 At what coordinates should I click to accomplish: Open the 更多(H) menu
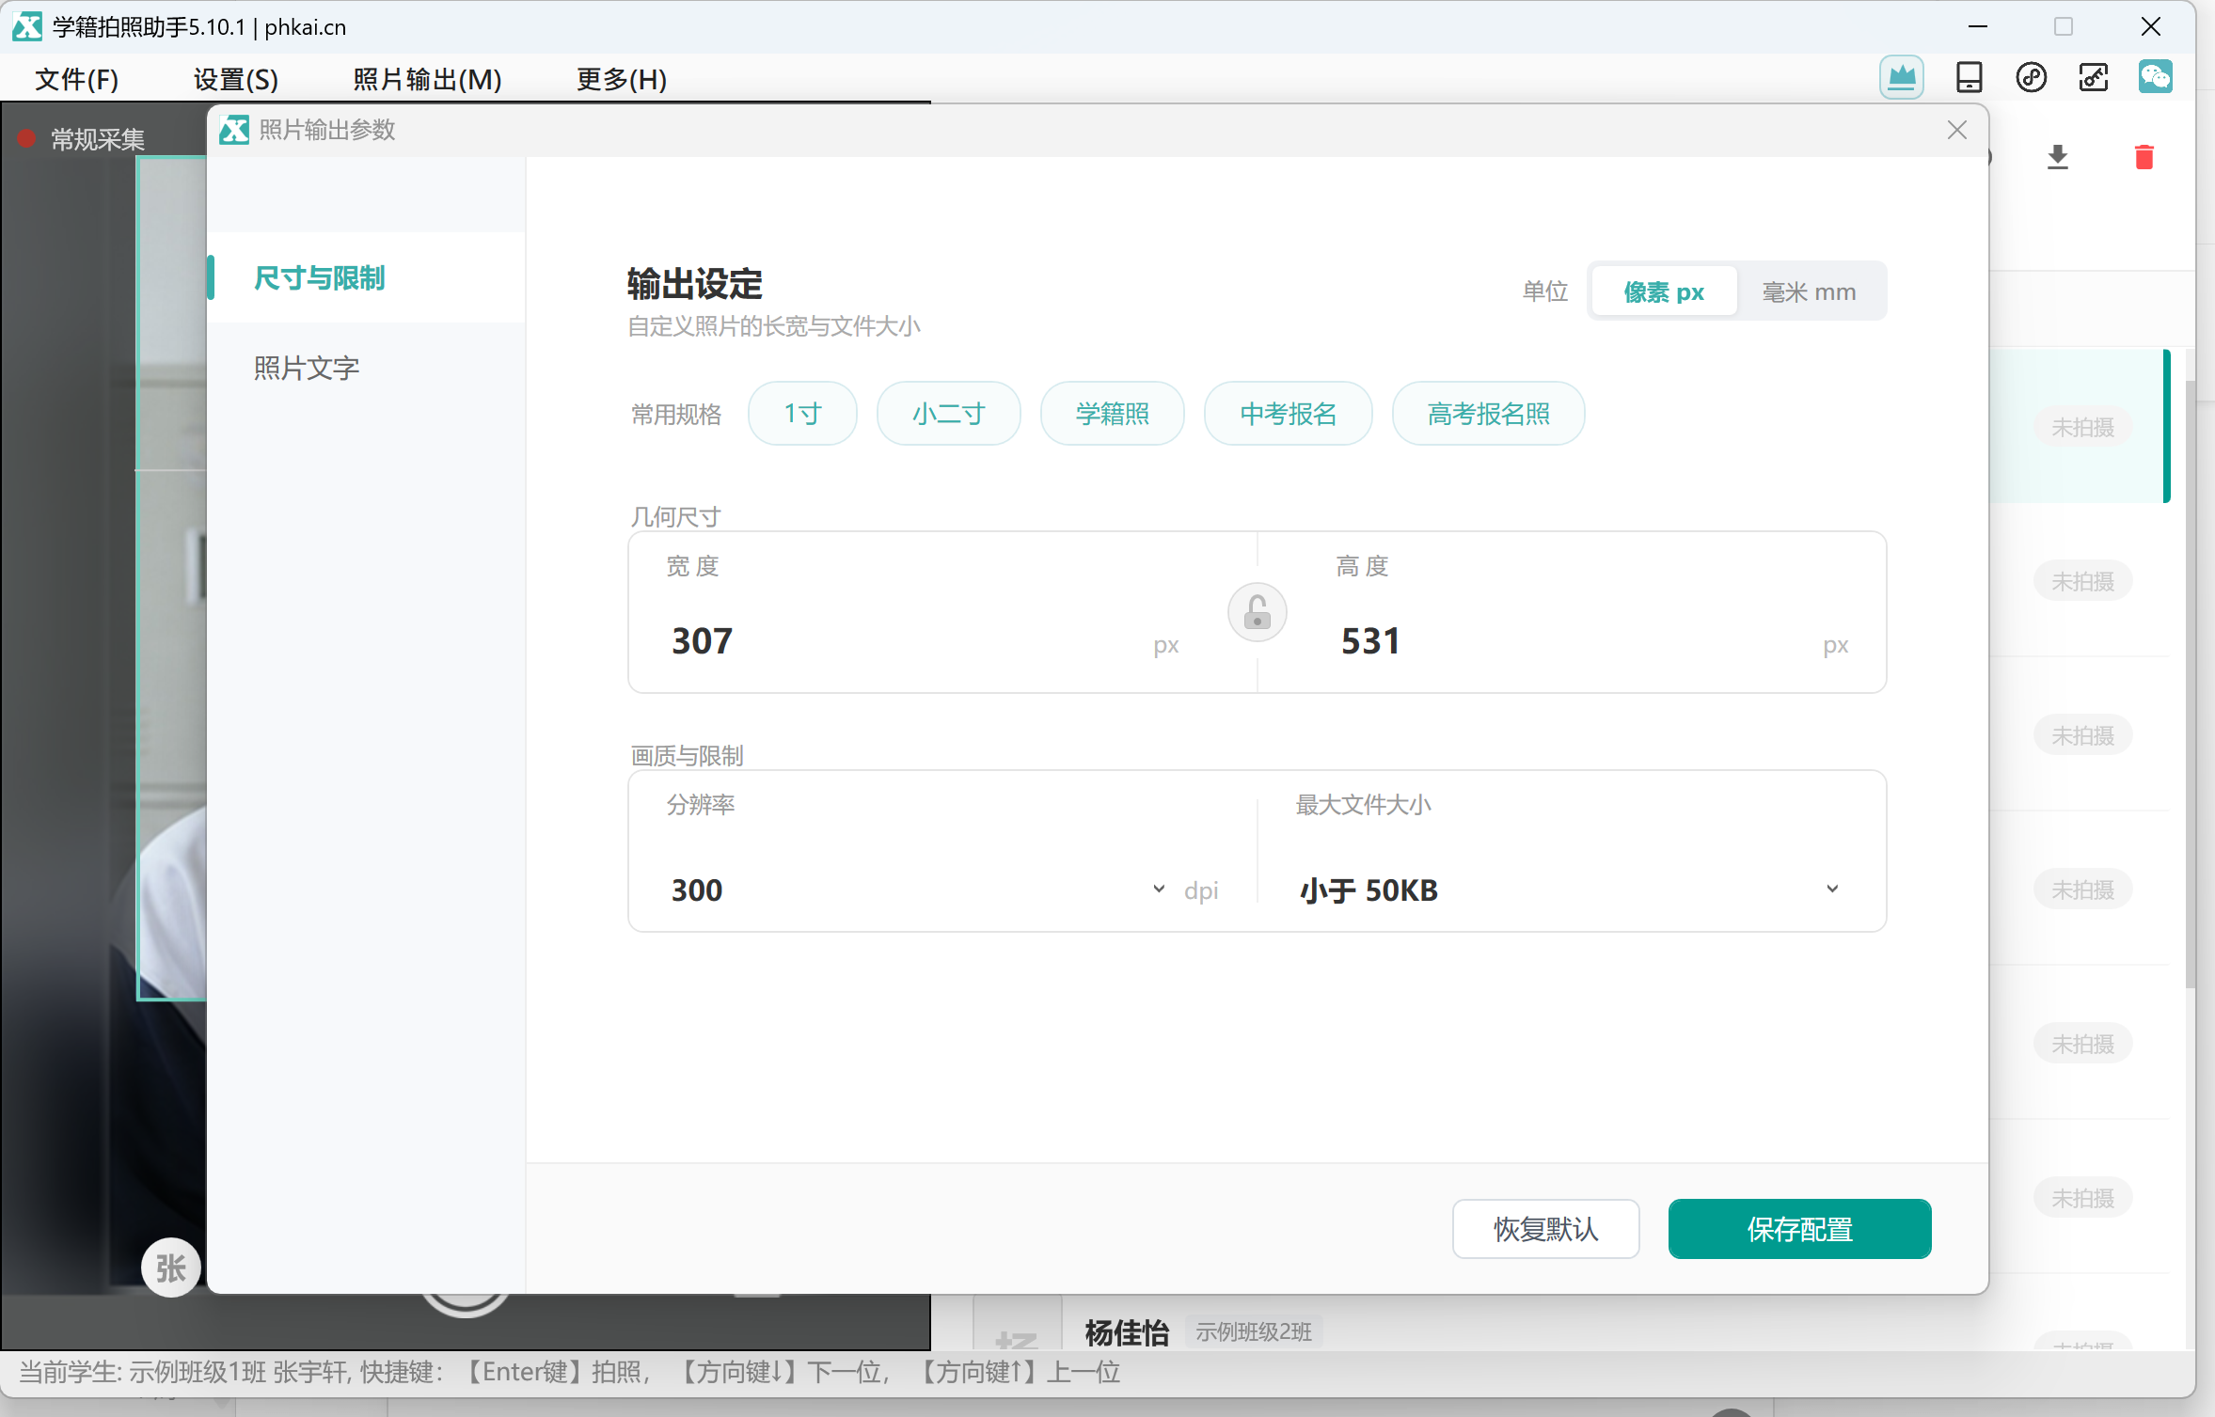click(x=622, y=79)
